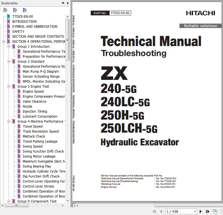
Task: Click bookmark icon beside SAFETY
Action: click(x=8, y=32)
